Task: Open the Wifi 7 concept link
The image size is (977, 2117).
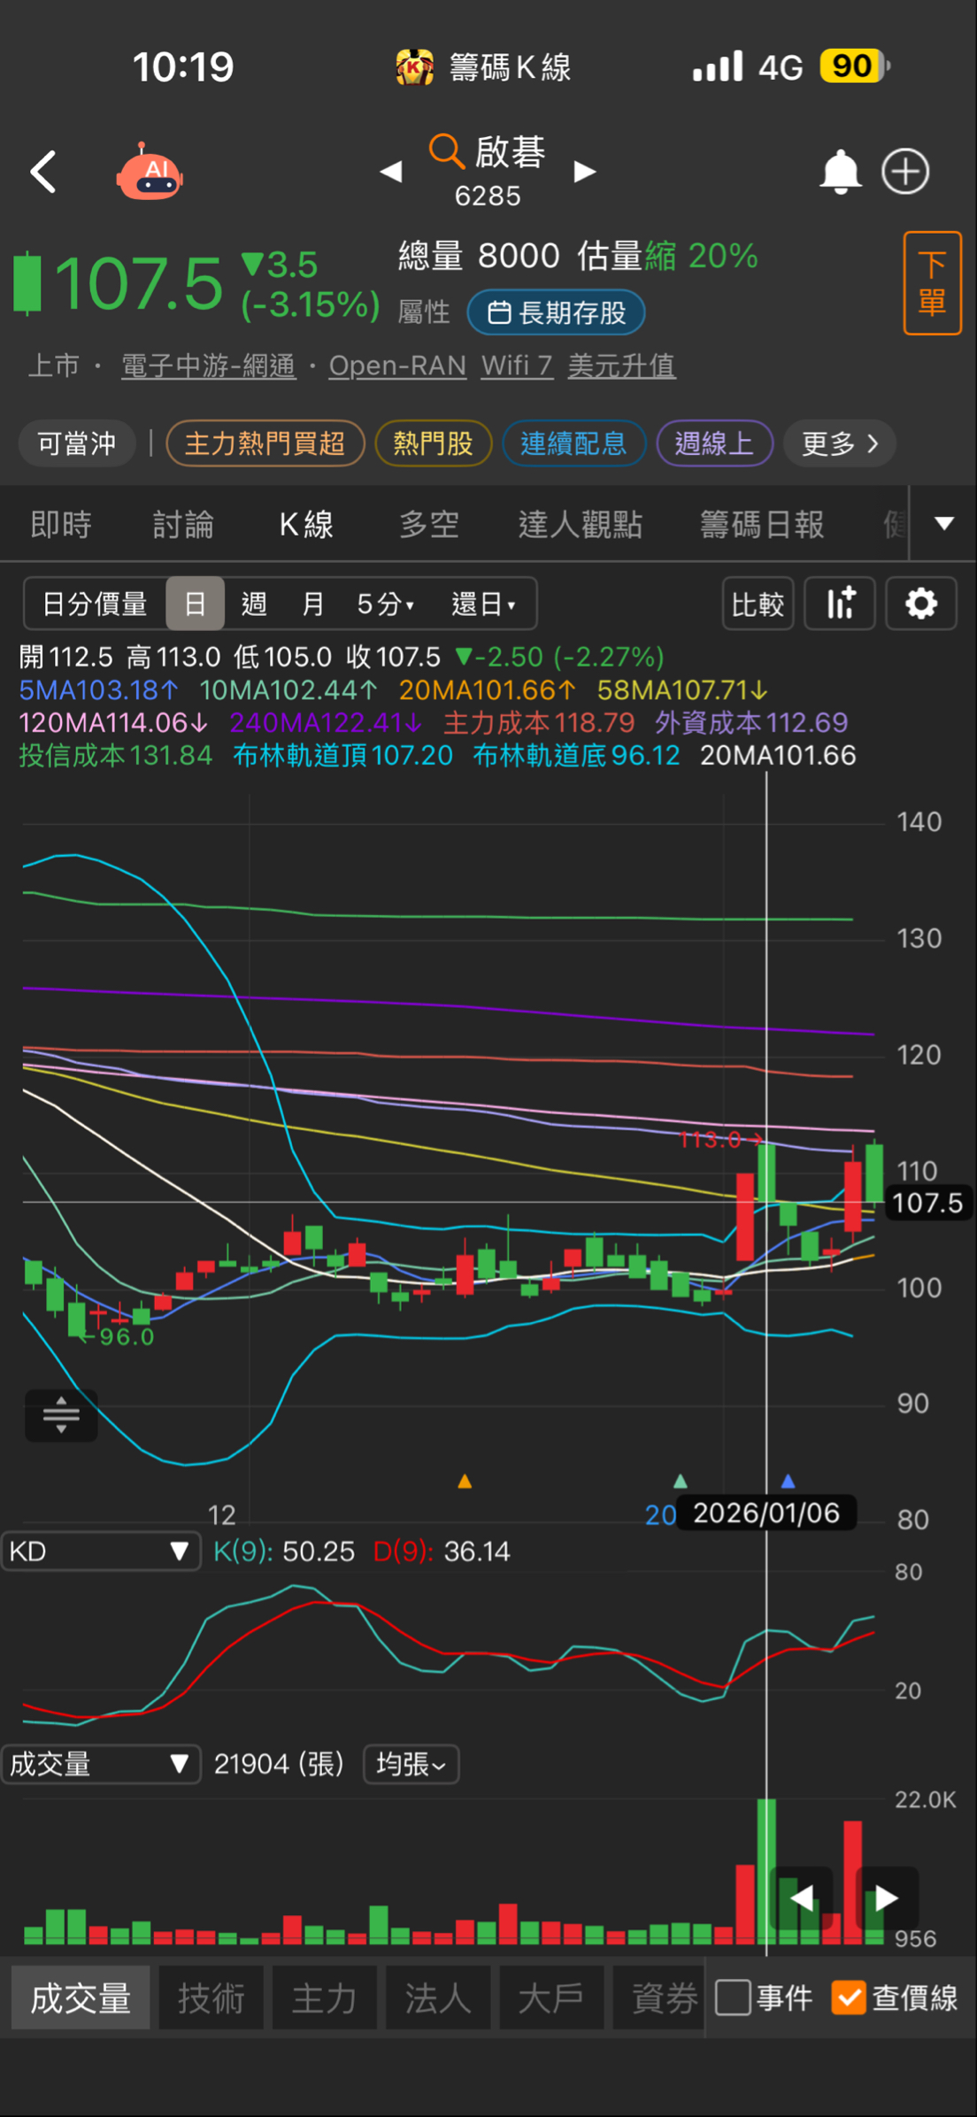Action: coord(517,366)
